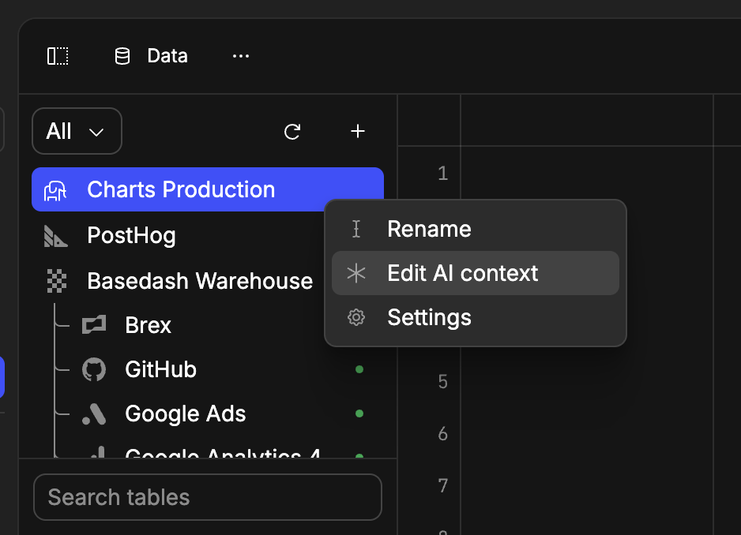Choose Rename from the context menu
Viewport: 741px width, 535px height.
pos(429,229)
